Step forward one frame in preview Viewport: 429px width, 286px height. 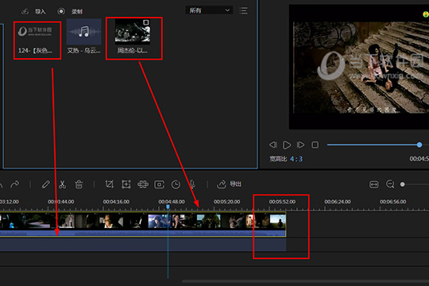tap(300, 145)
